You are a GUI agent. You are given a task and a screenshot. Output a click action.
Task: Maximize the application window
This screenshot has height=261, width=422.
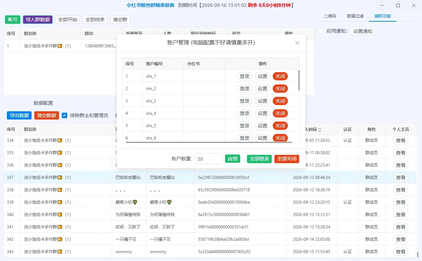coord(398,5)
